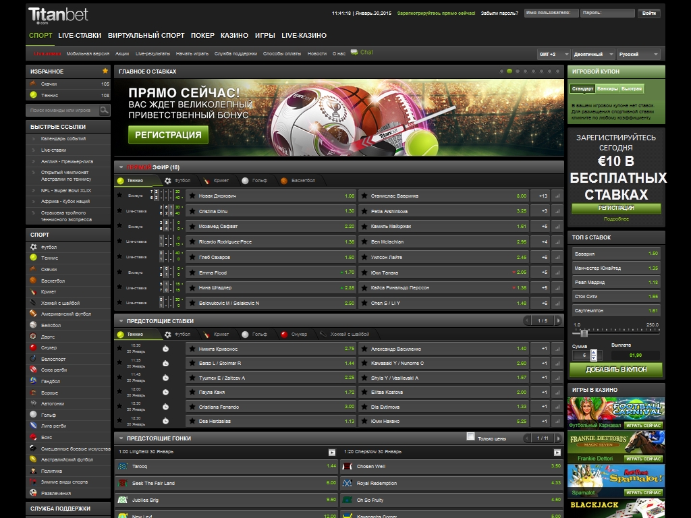
Task: Open the GMT +2 timezone dropdown
Action: coord(552,54)
